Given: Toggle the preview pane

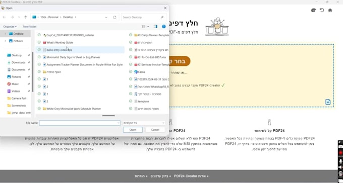Looking at the screenshot, I should click(155, 27).
